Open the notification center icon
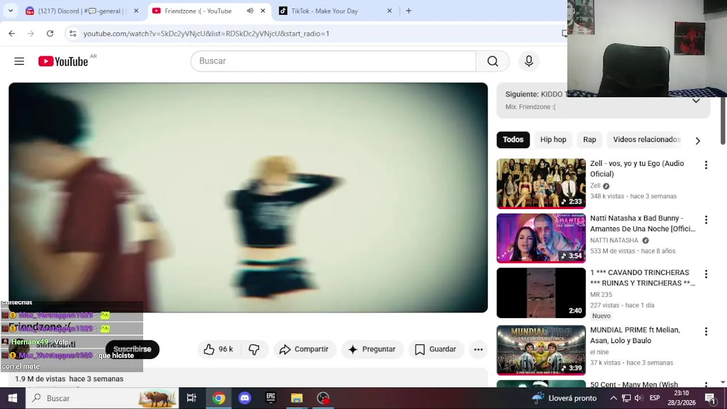 click(710, 398)
